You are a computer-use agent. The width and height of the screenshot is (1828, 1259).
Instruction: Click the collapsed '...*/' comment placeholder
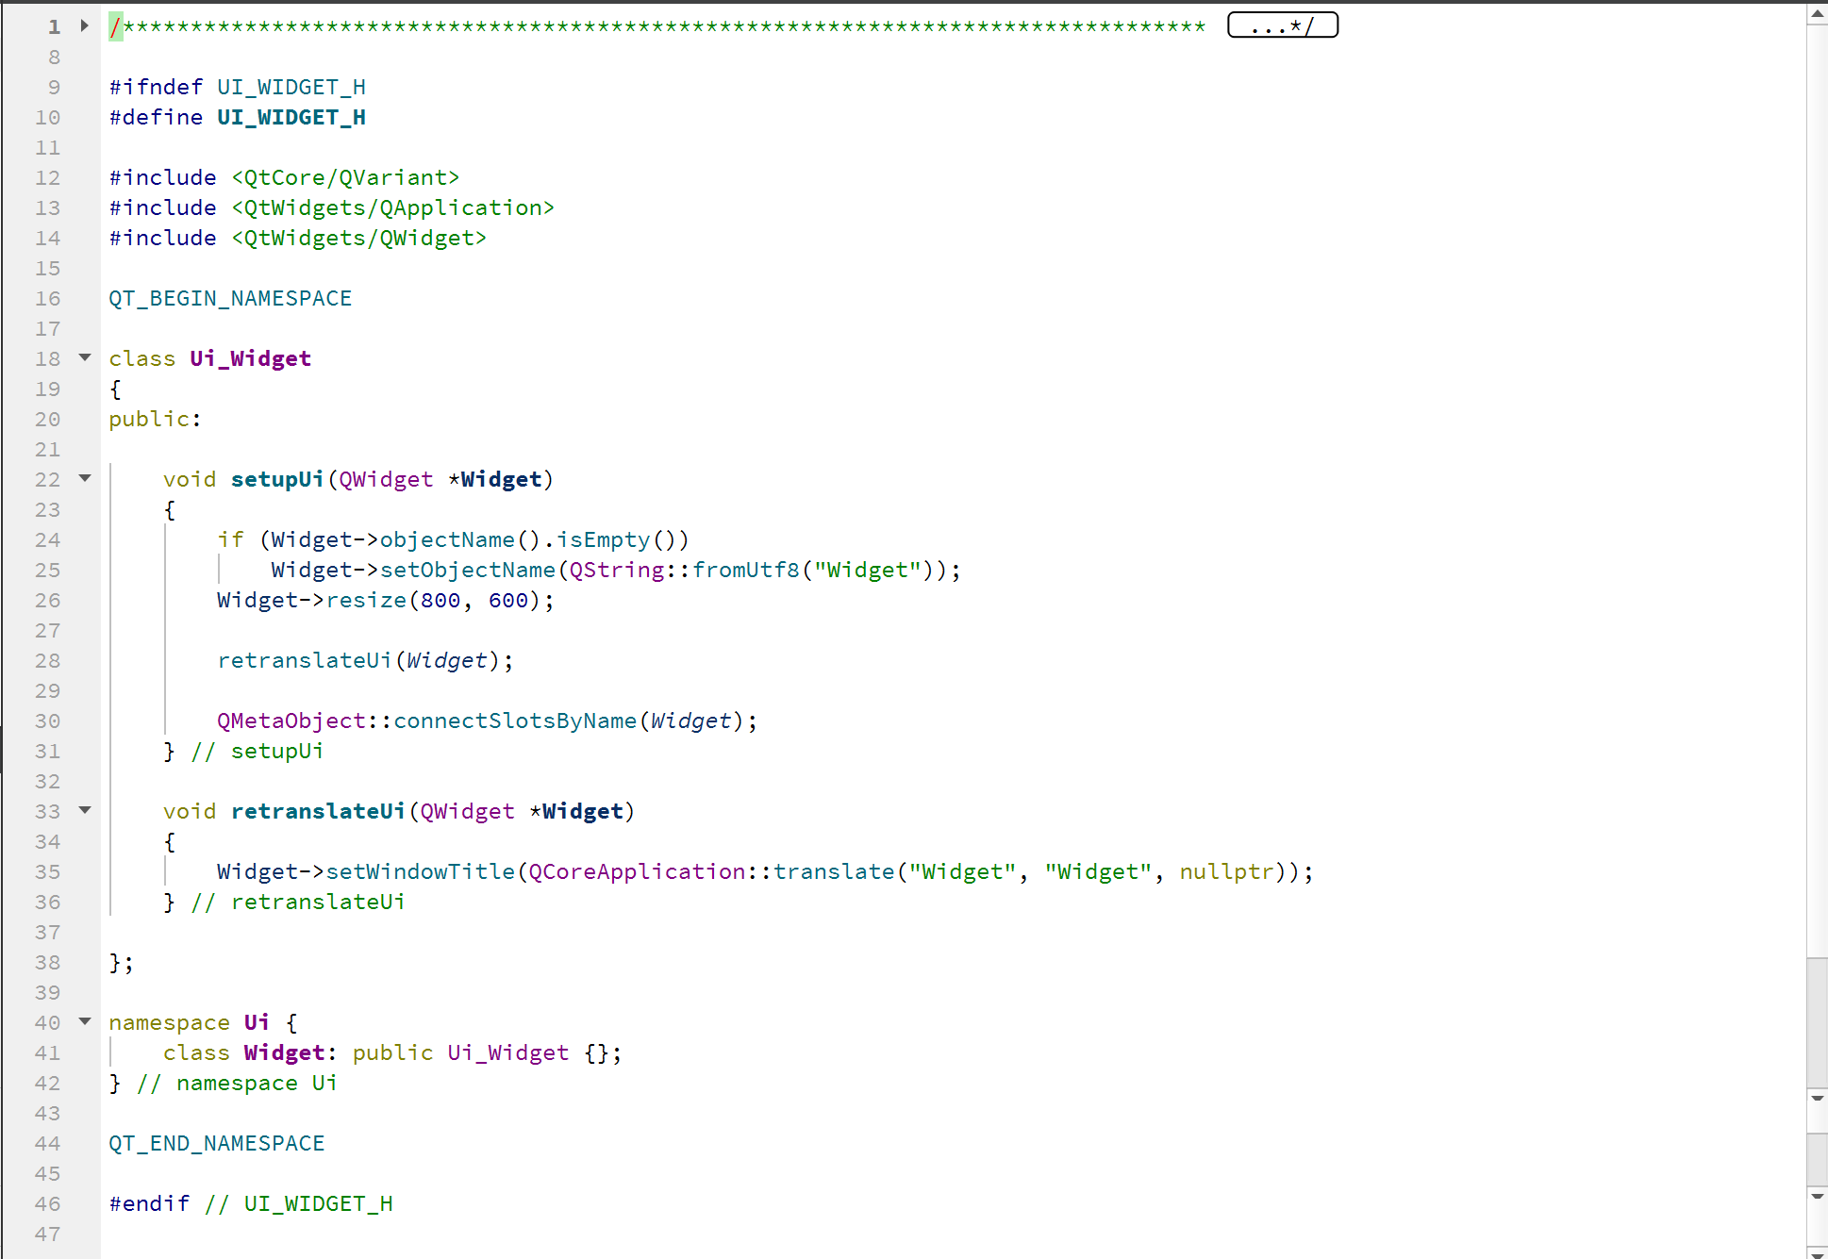click(1282, 25)
